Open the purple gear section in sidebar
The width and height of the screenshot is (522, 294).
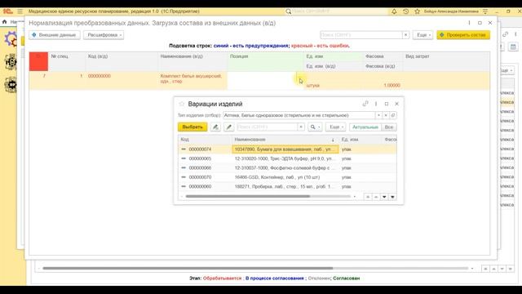(x=11, y=39)
